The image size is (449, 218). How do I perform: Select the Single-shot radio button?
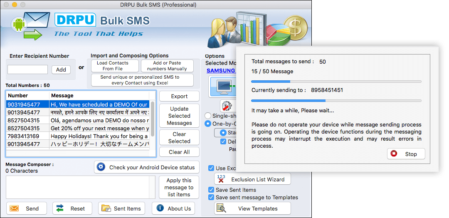click(x=208, y=116)
